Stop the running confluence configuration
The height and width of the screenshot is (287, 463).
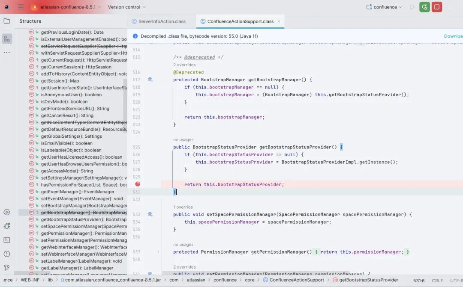click(437, 7)
